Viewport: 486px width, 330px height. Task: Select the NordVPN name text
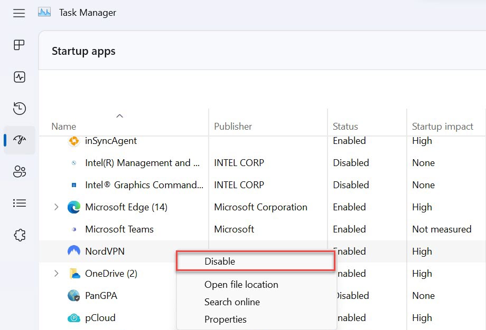tap(105, 251)
